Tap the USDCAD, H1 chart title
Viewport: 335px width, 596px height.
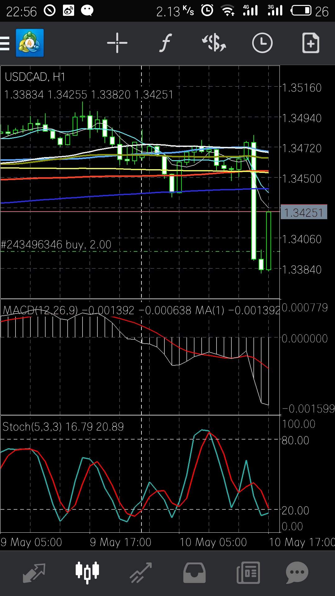click(x=35, y=77)
